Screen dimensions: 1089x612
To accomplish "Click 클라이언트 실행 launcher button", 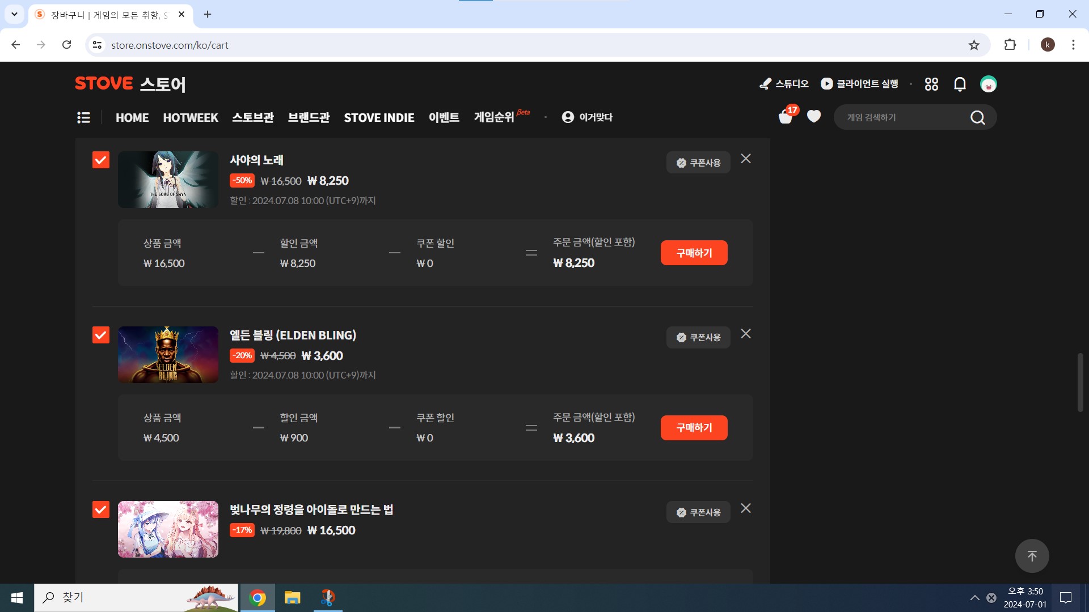I will [859, 84].
